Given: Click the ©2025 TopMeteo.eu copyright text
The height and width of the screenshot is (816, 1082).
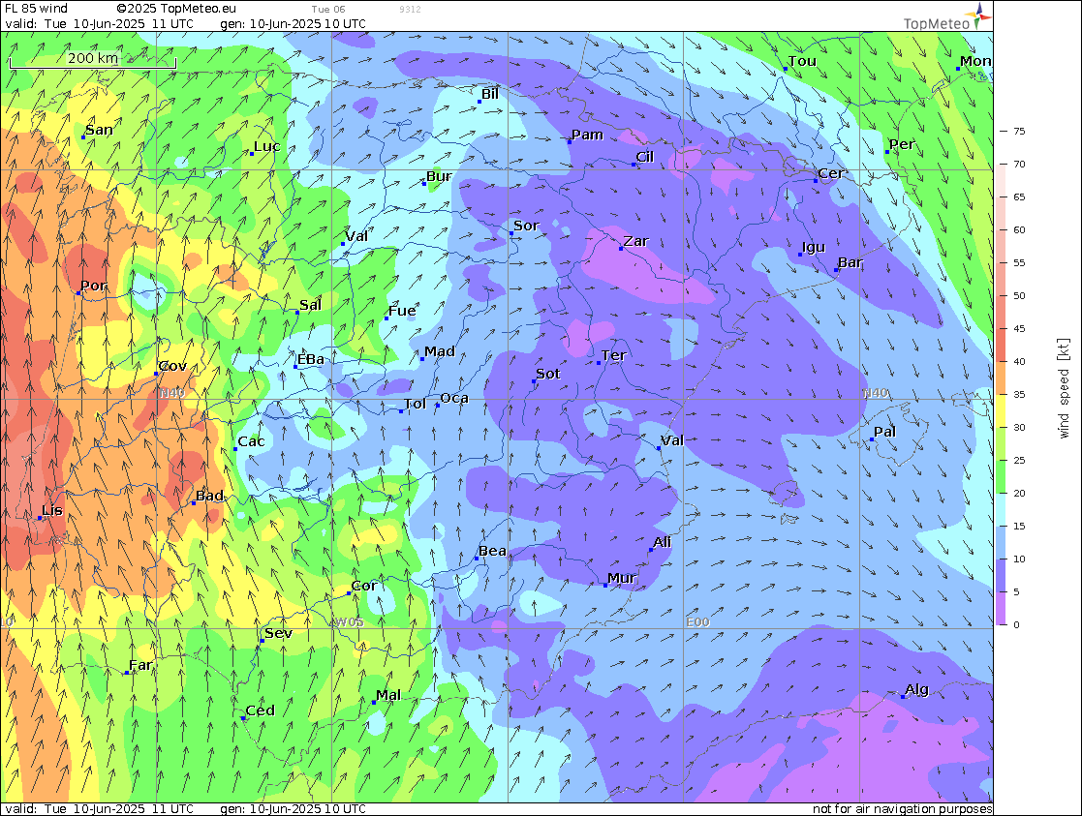Looking at the screenshot, I should coord(176,9).
